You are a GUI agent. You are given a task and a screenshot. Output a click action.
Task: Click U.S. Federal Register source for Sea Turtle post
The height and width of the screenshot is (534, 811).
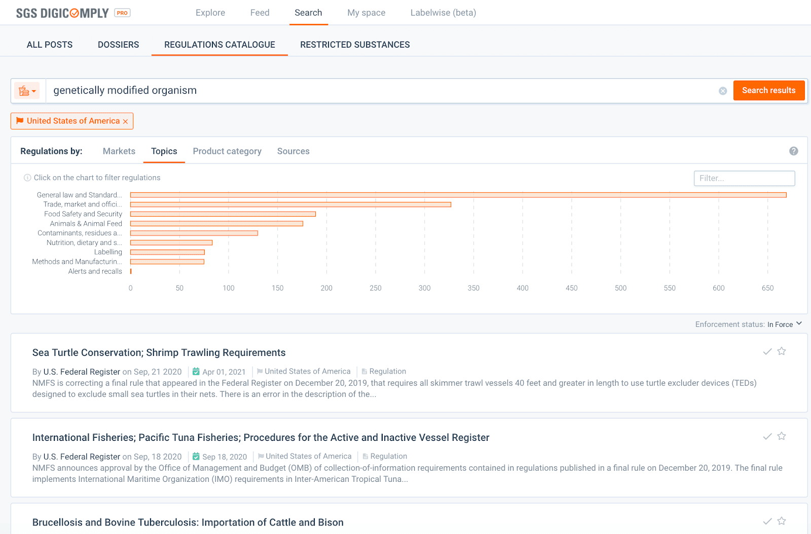coord(82,372)
